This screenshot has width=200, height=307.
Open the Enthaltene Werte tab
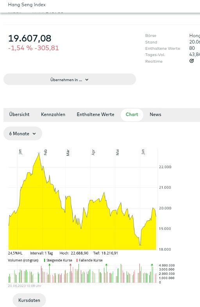tap(95, 114)
